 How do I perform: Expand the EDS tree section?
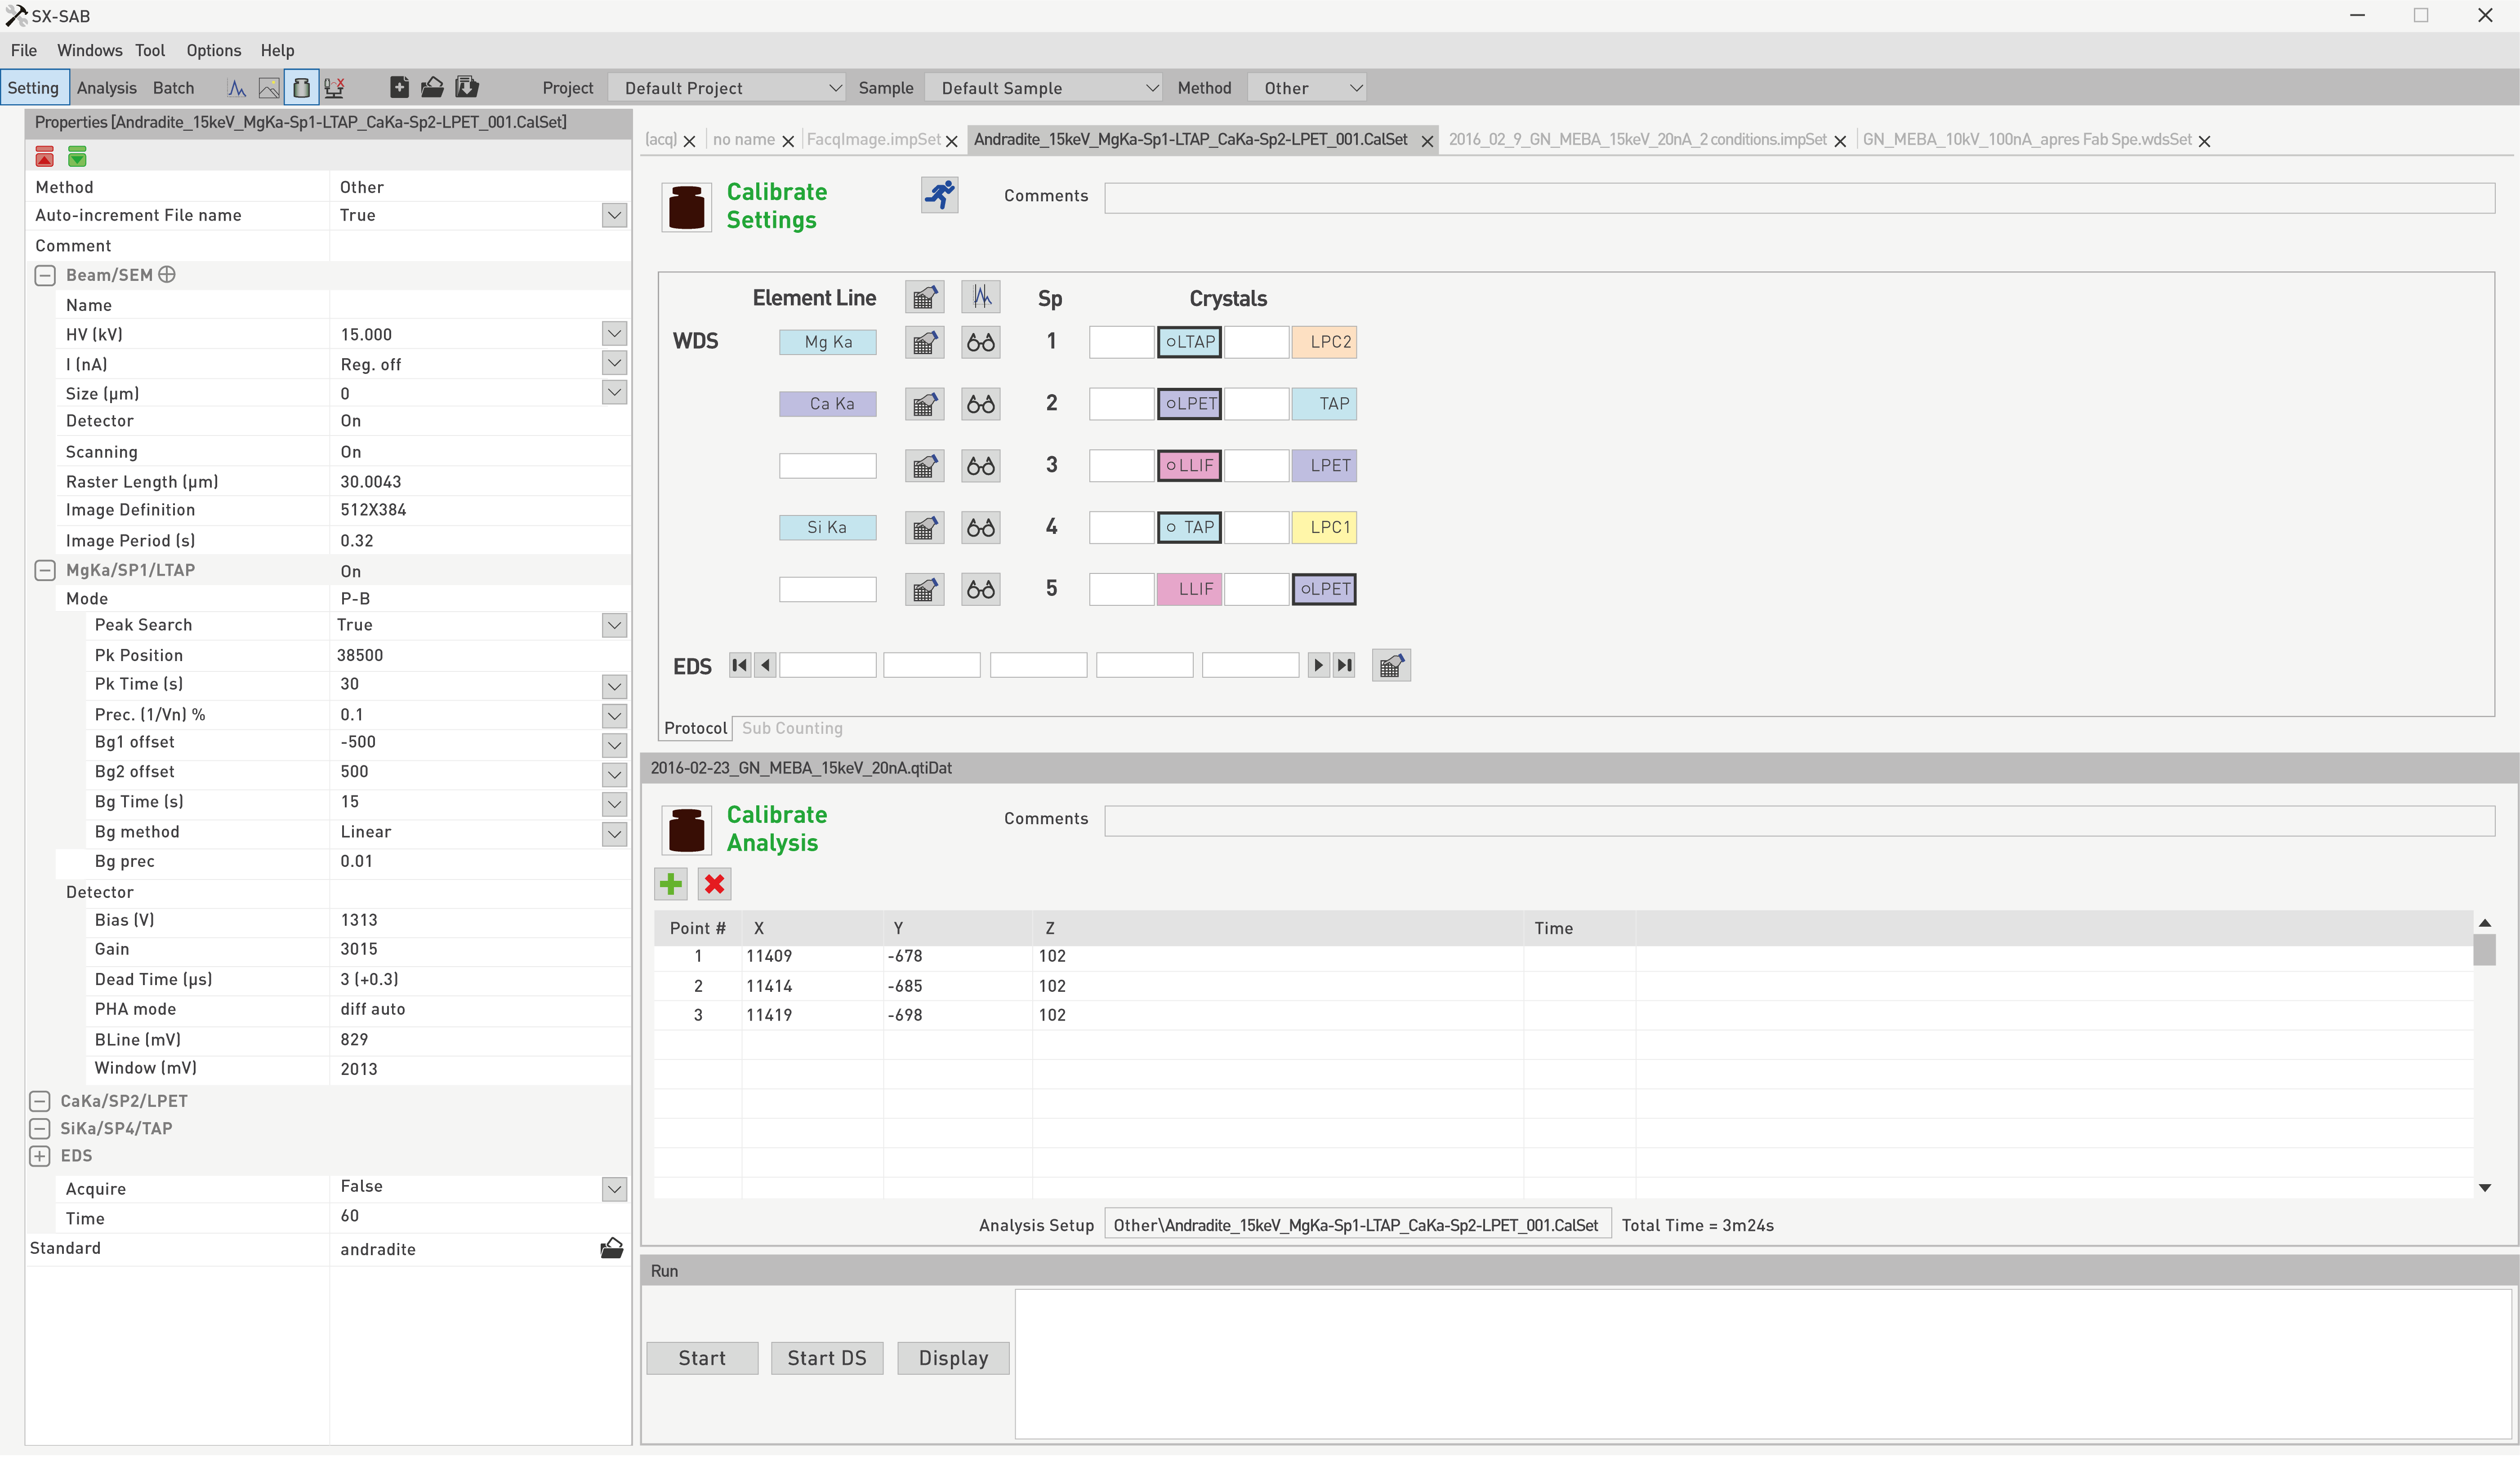point(40,1157)
